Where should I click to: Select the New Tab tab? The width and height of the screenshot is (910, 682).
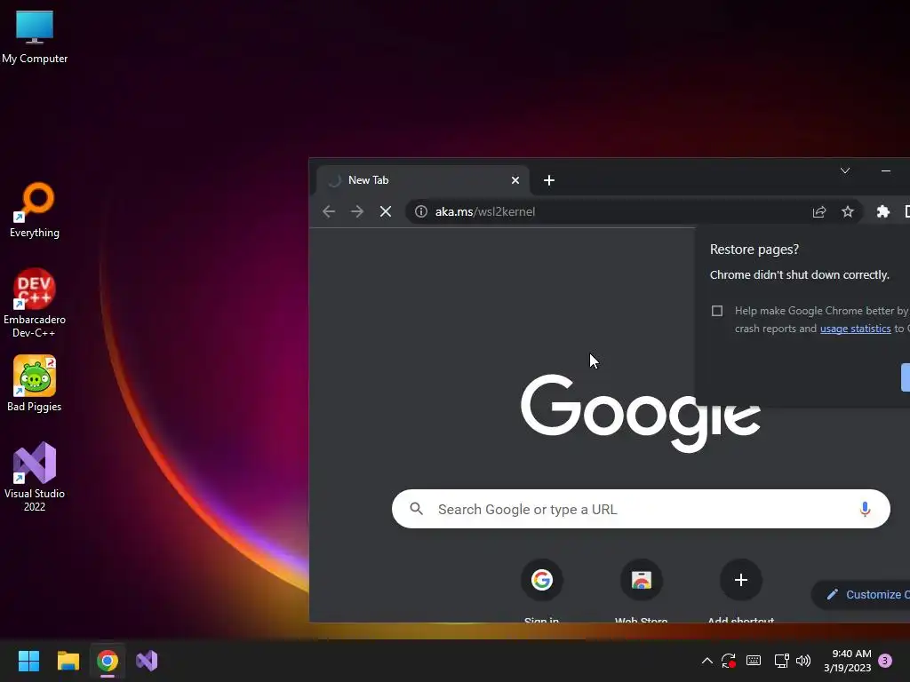tap(422, 180)
